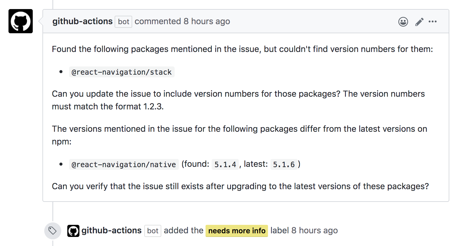Click the bot badge in the comment header

coord(123,22)
